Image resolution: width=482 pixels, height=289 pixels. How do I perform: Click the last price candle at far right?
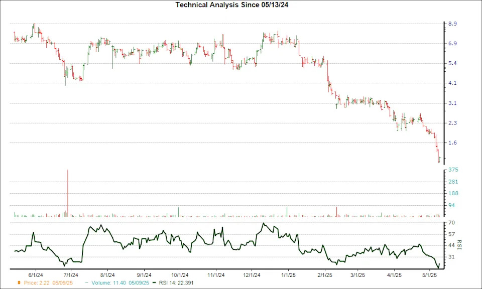[440, 160]
